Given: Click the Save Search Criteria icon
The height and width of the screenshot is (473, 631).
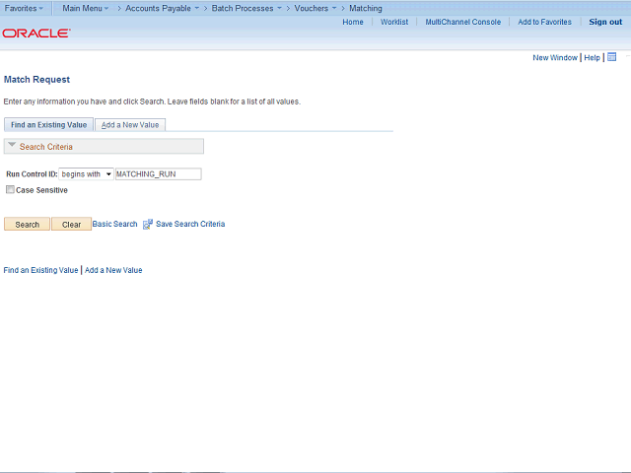Looking at the screenshot, I should pyautogui.click(x=148, y=224).
